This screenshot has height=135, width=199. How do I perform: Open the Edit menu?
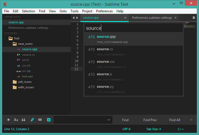[16, 11]
